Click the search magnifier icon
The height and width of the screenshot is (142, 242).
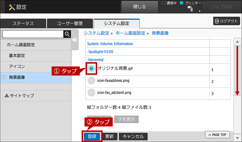pyautogui.click(x=67, y=34)
